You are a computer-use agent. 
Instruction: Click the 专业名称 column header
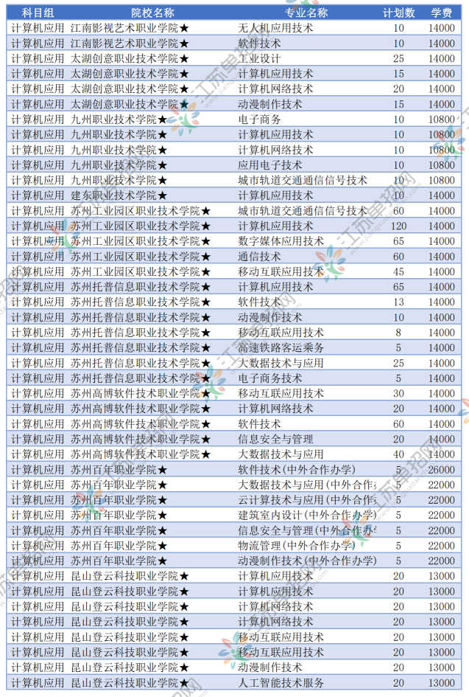306,13
